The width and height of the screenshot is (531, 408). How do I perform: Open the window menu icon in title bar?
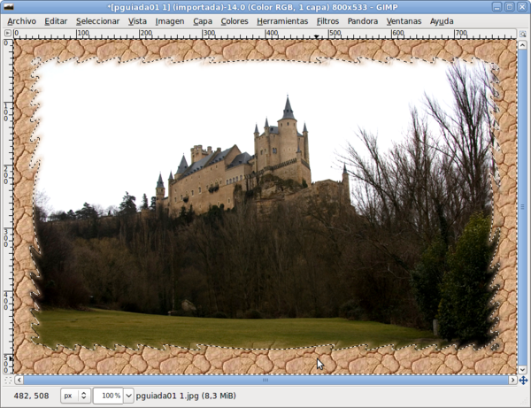(x=8, y=6)
